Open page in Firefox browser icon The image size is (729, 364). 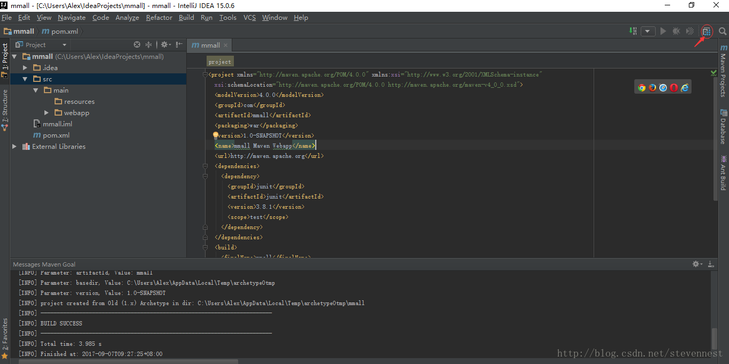652,88
